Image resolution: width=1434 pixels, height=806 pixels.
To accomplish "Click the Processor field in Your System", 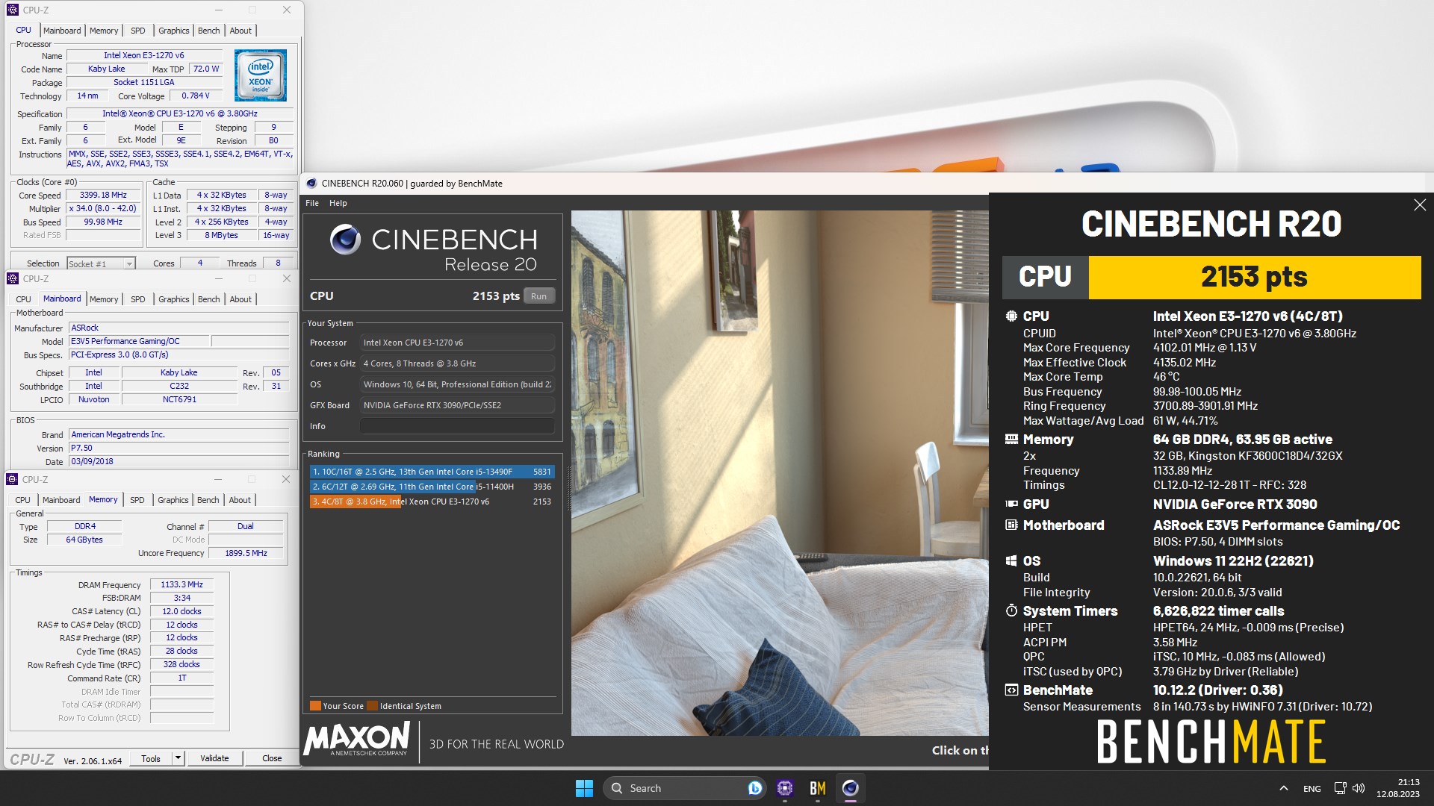I will click(x=457, y=343).
